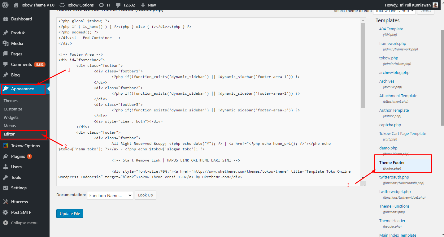The width and height of the screenshot is (444, 237).
Task: Open comments via the speech bubble icon
Action: point(118,5)
